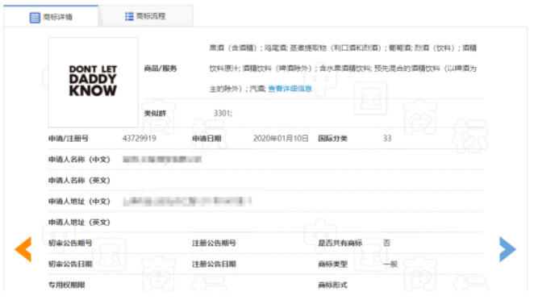Click the 是否共有商标 label
The width and height of the screenshot is (534, 300).
click(x=340, y=243)
